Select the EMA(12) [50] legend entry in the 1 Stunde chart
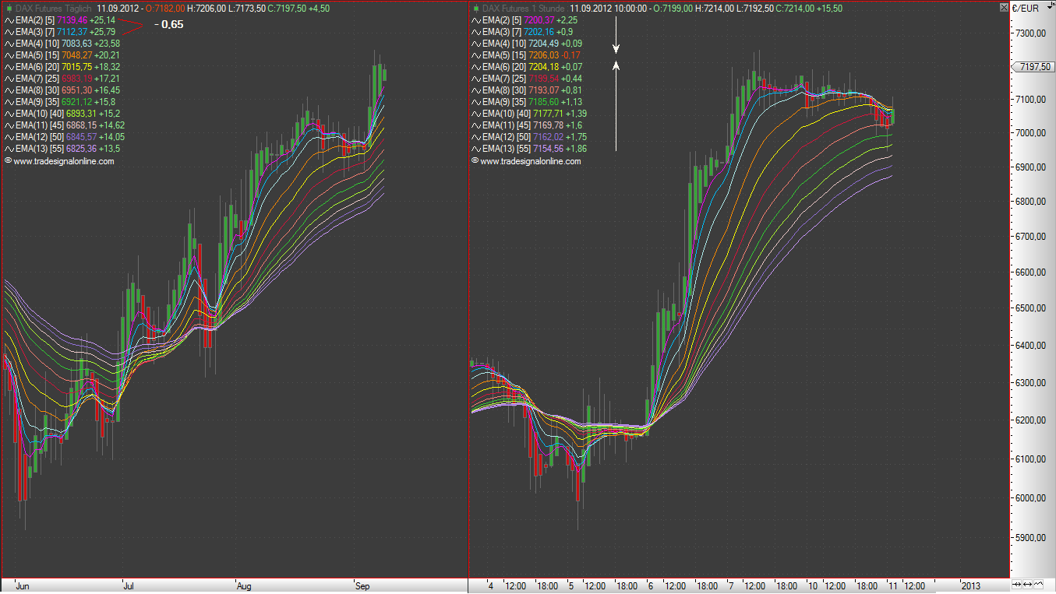 [529, 137]
